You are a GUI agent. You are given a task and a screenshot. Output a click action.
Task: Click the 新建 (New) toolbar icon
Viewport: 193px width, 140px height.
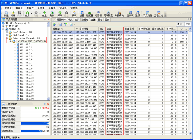[6, 14]
